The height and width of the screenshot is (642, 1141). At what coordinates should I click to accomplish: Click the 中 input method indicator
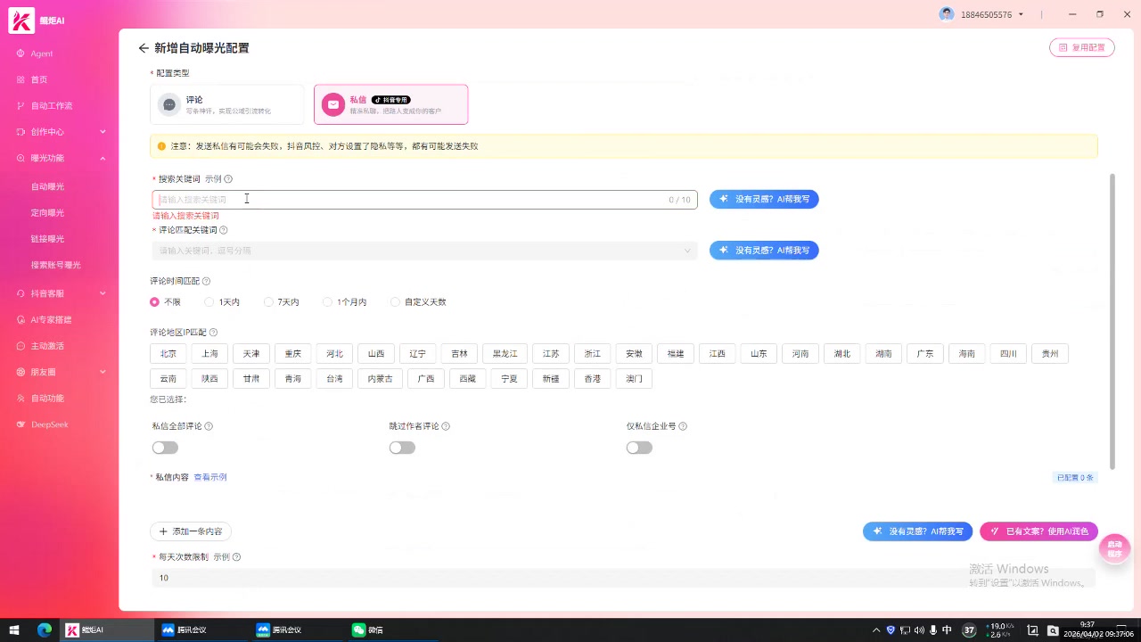pyautogui.click(x=947, y=630)
